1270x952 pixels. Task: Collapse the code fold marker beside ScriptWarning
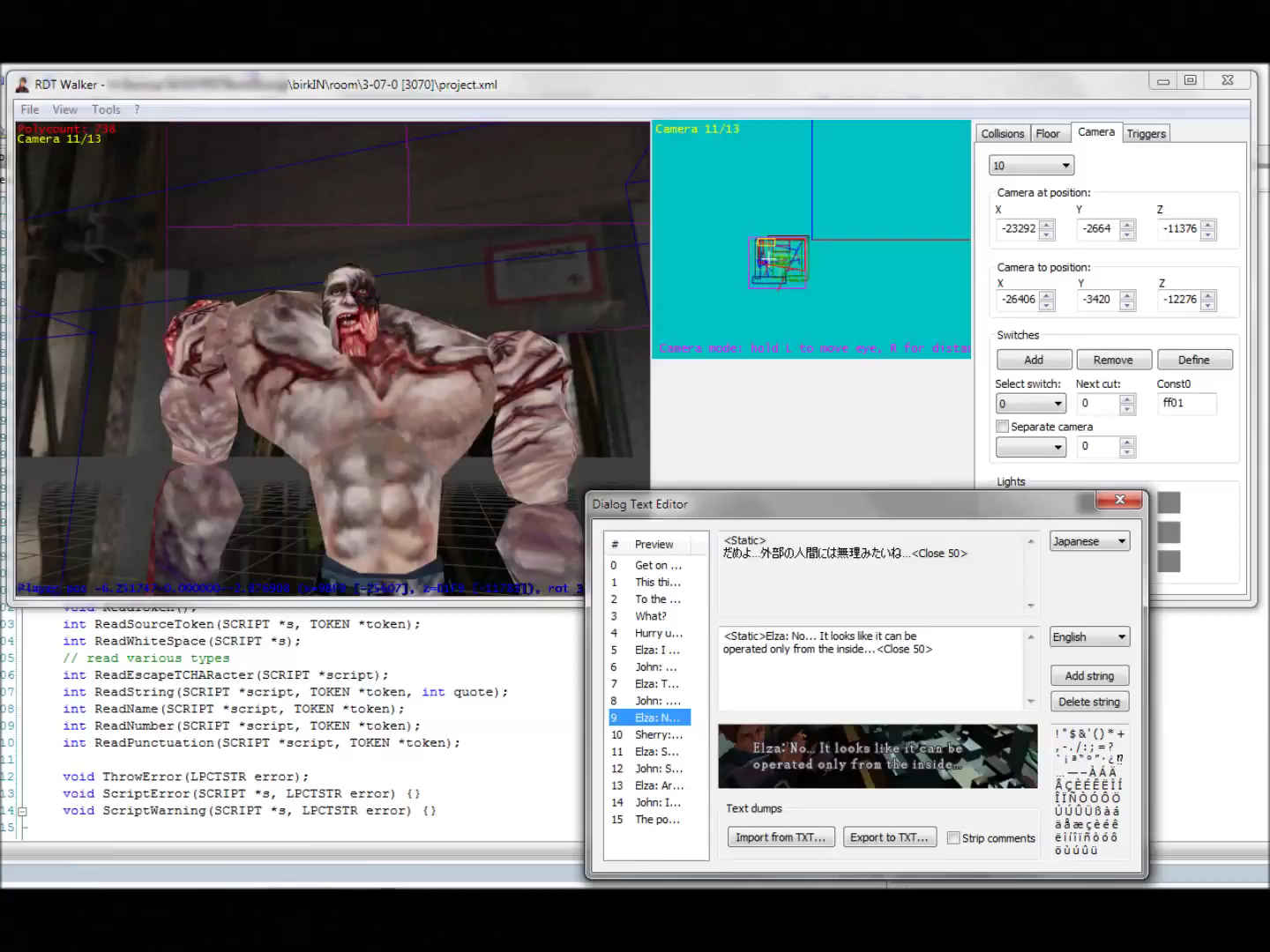23,811
